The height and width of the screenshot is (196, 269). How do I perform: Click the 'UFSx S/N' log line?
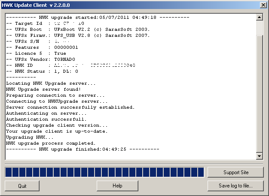click(x=38, y=42)
